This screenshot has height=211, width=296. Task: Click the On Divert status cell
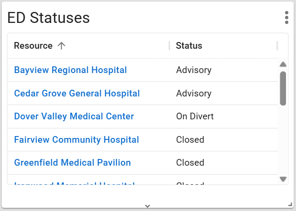coord(195,116)
